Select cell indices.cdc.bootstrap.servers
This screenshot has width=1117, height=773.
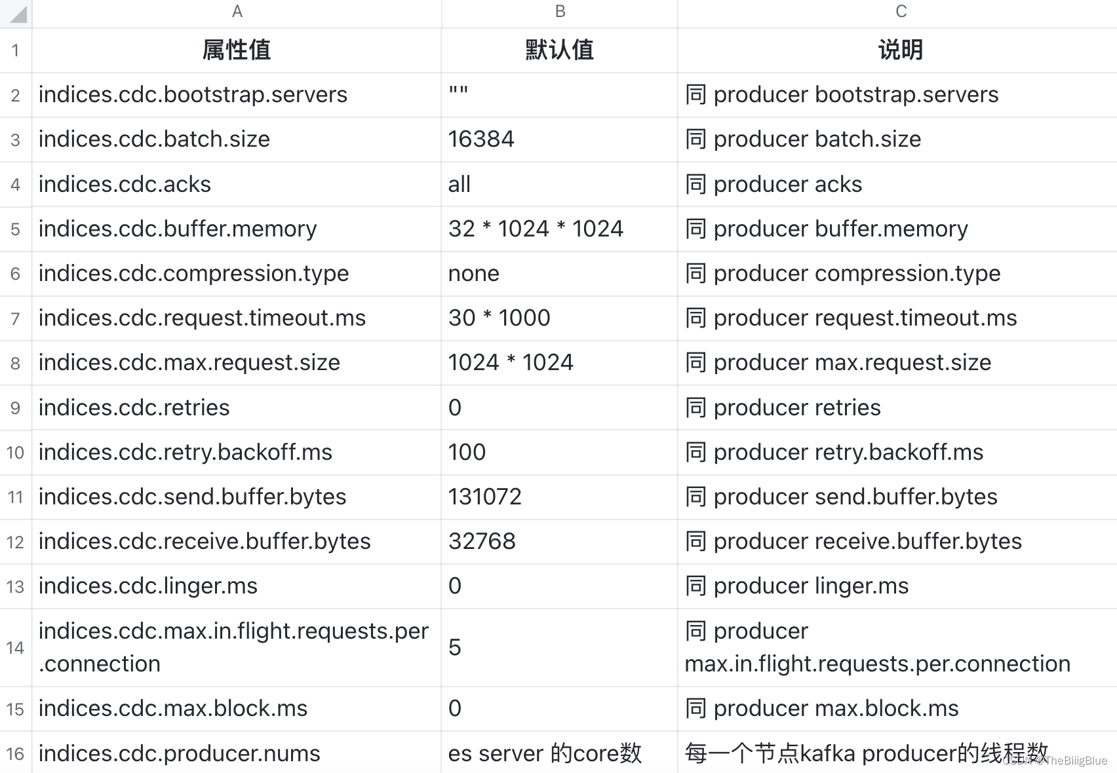(193, 95)
